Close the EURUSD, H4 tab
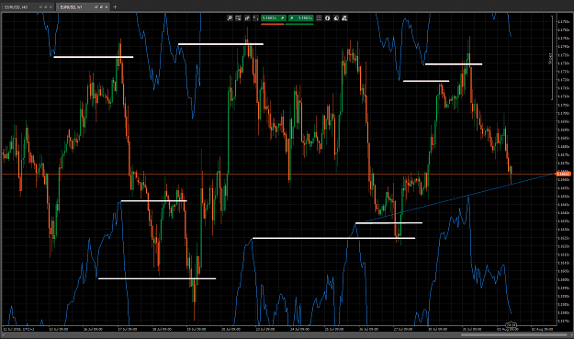574x339 pixels. point(51,7)
